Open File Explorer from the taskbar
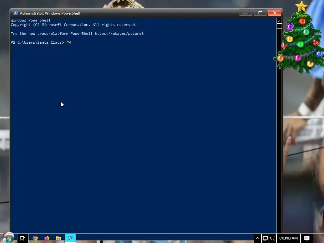324x243 pixels. coord(59,238)
